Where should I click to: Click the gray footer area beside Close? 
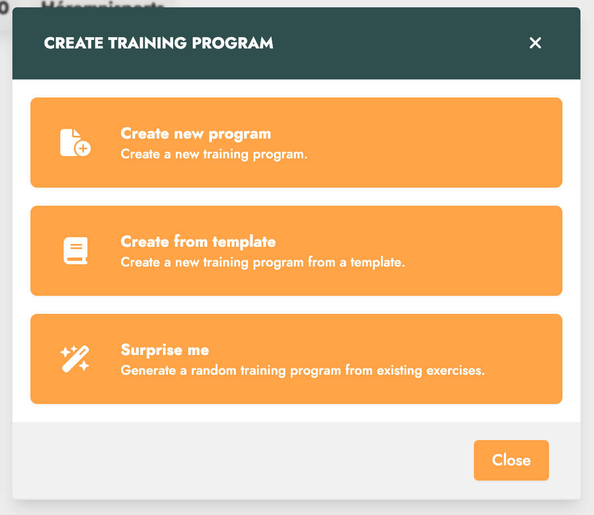[242, 460]
